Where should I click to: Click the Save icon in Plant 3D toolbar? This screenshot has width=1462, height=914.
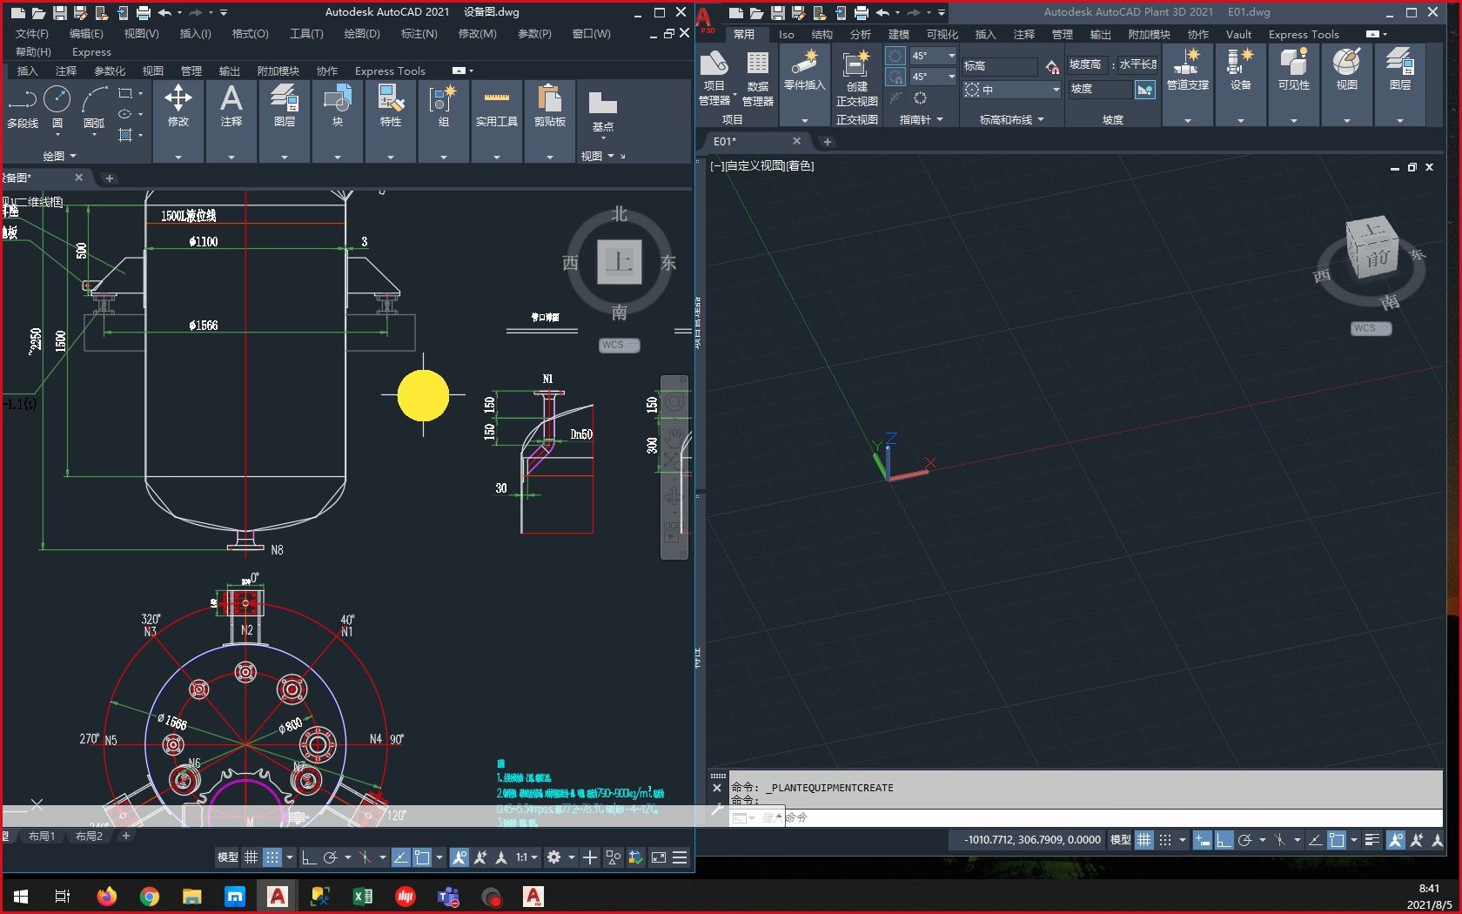778,13
